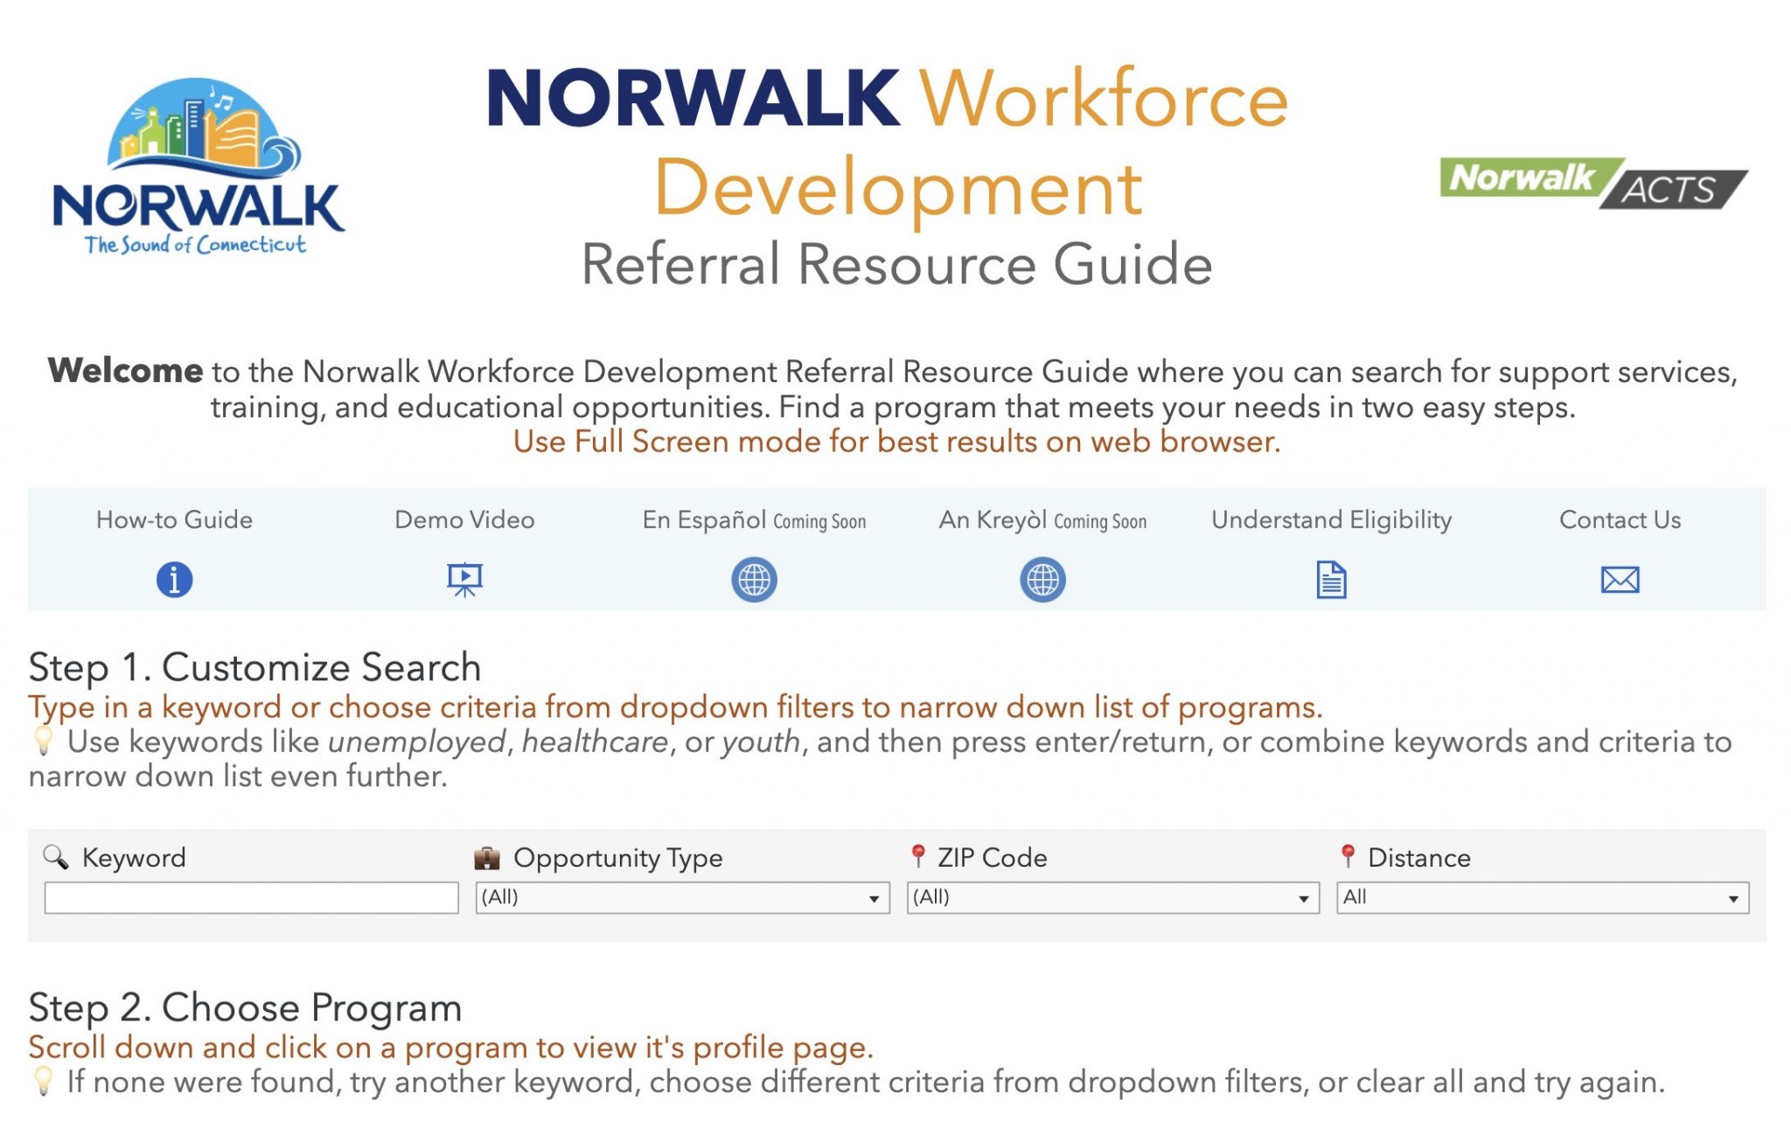Image resolution: width=1791 pixels, height=1143 pixels.
Task: Open the Understand Eligibility document icon
Action: point(1330,578)
